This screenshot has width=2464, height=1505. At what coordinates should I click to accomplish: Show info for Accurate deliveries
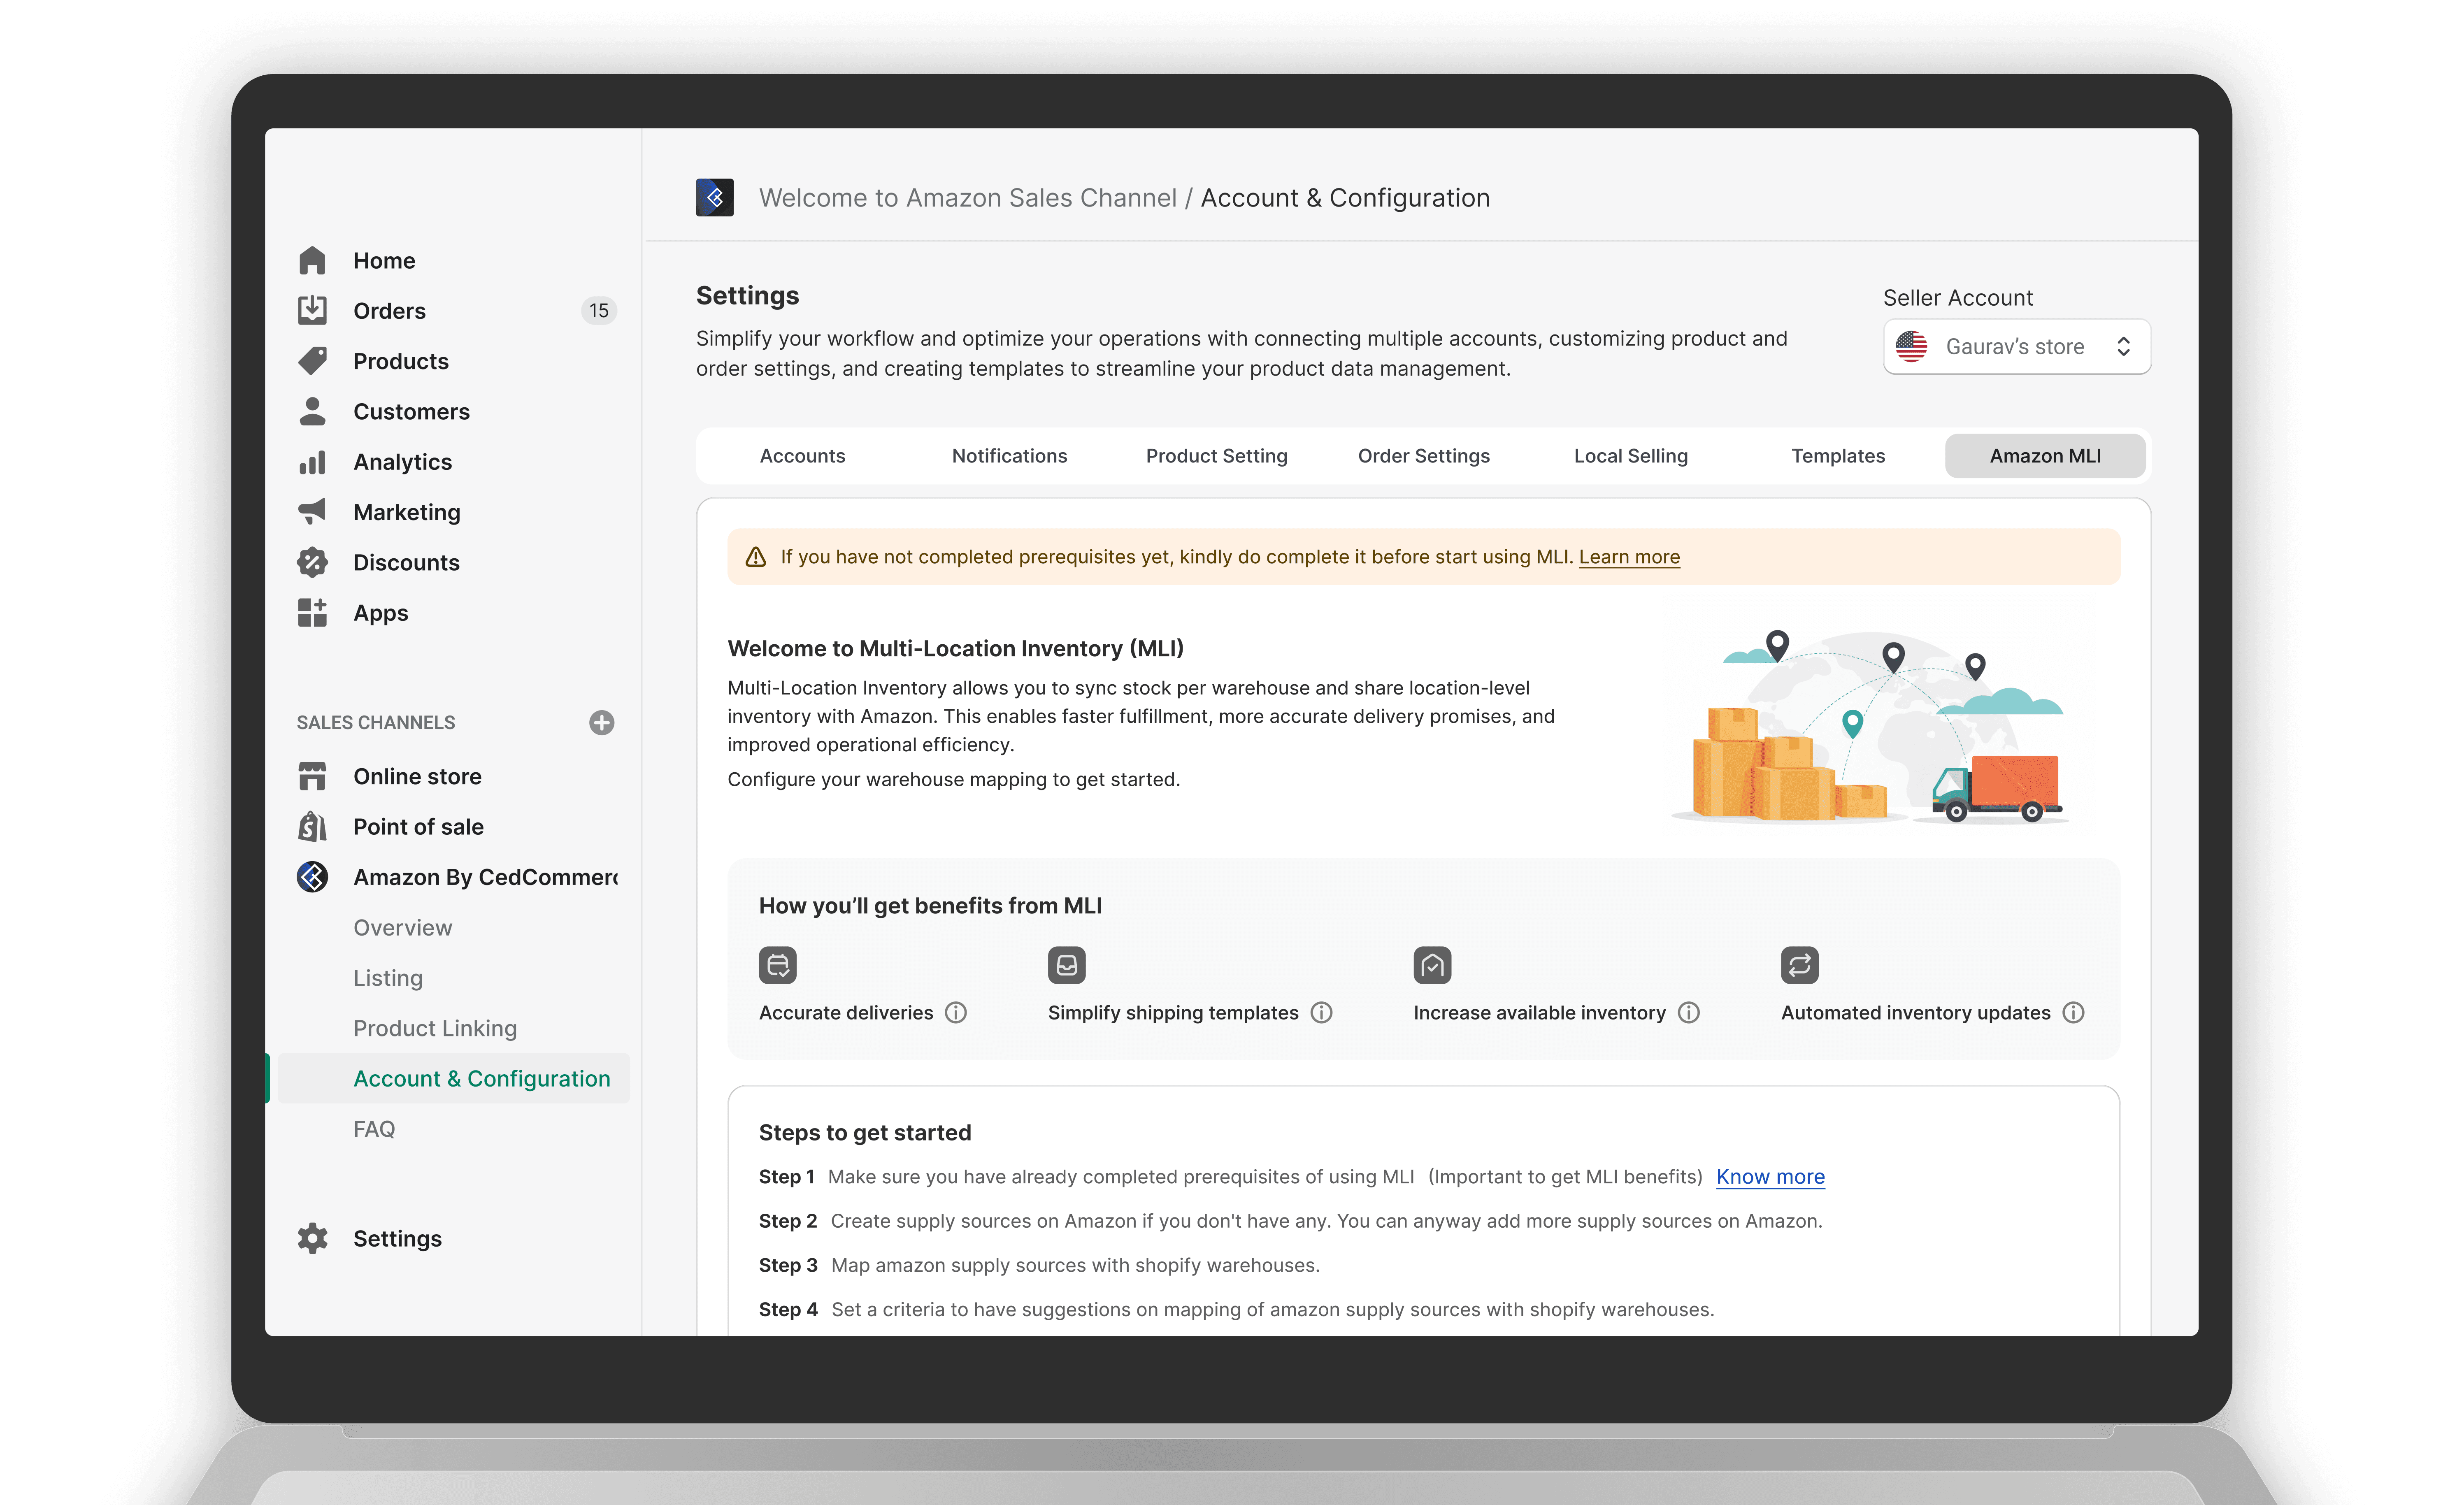(956, 1013)
